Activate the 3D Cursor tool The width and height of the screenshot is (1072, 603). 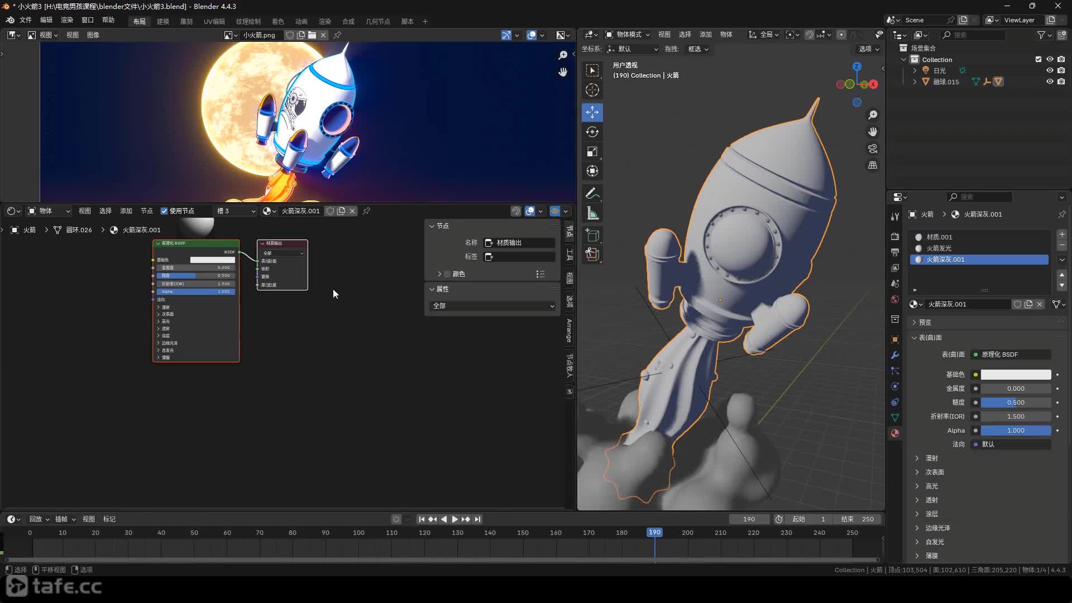[x=592, y=90]
